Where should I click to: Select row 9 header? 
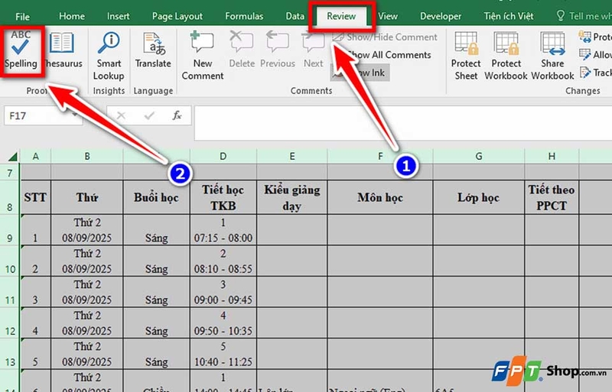coord(10,230)
